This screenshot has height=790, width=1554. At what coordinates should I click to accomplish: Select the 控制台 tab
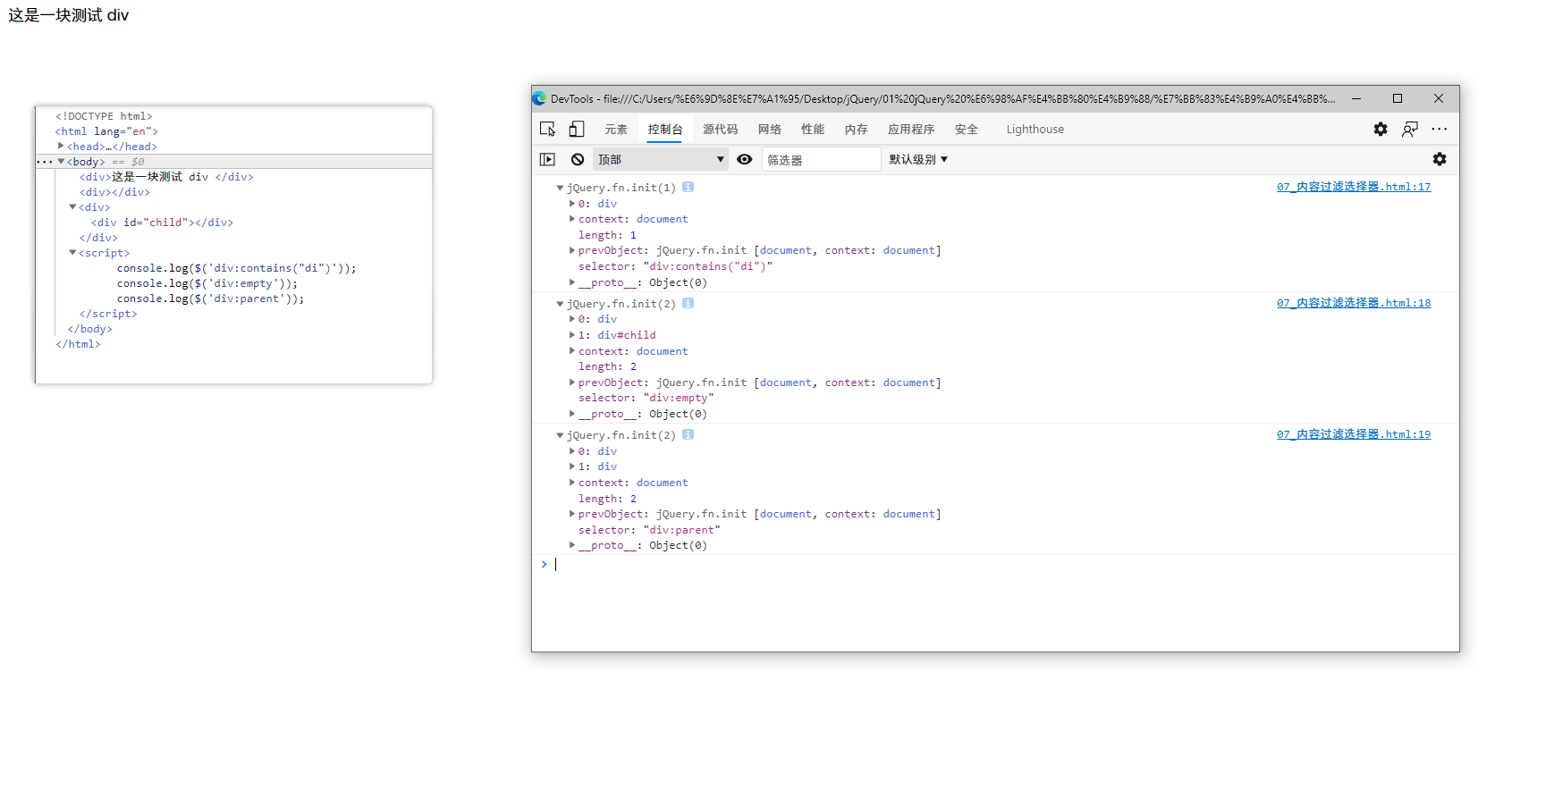[665, 130]
